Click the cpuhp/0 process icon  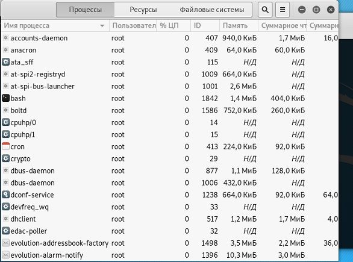[6, 122]
